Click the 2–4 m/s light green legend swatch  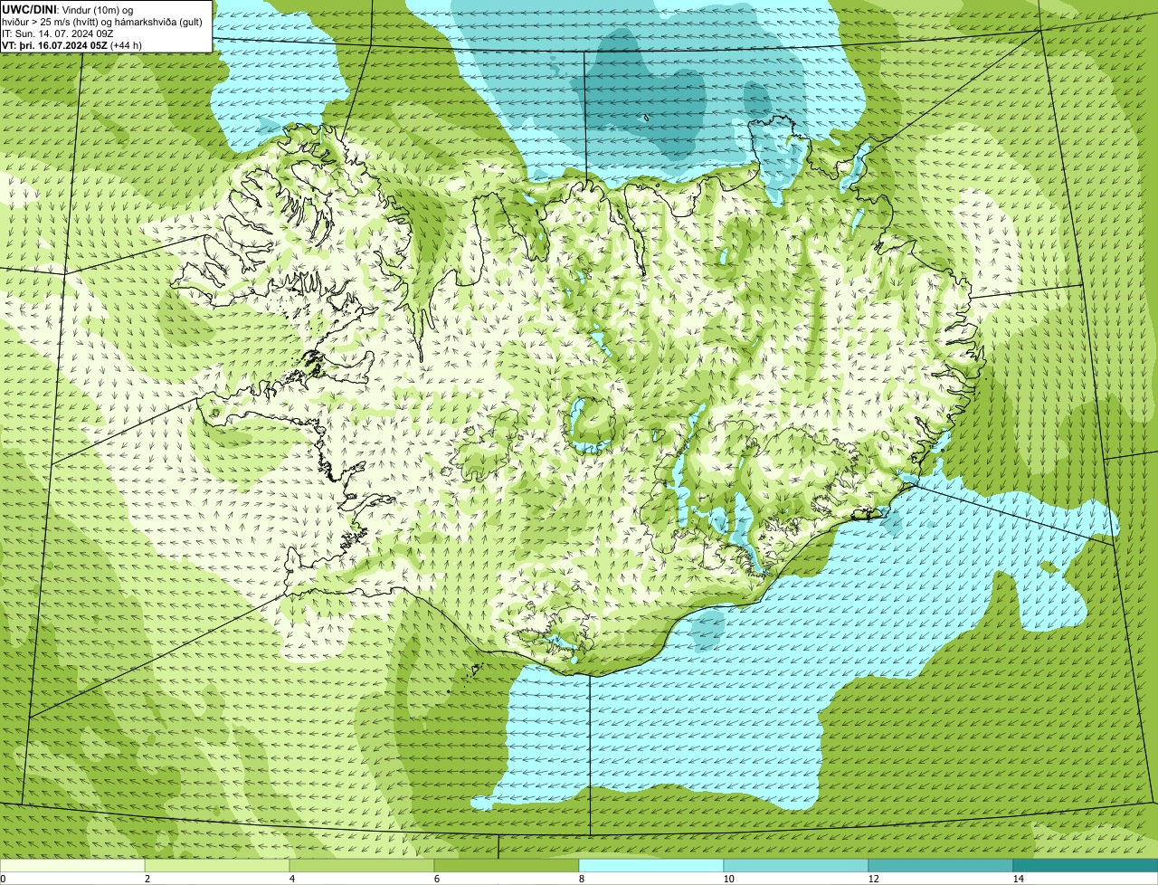(x=217, y=865)
